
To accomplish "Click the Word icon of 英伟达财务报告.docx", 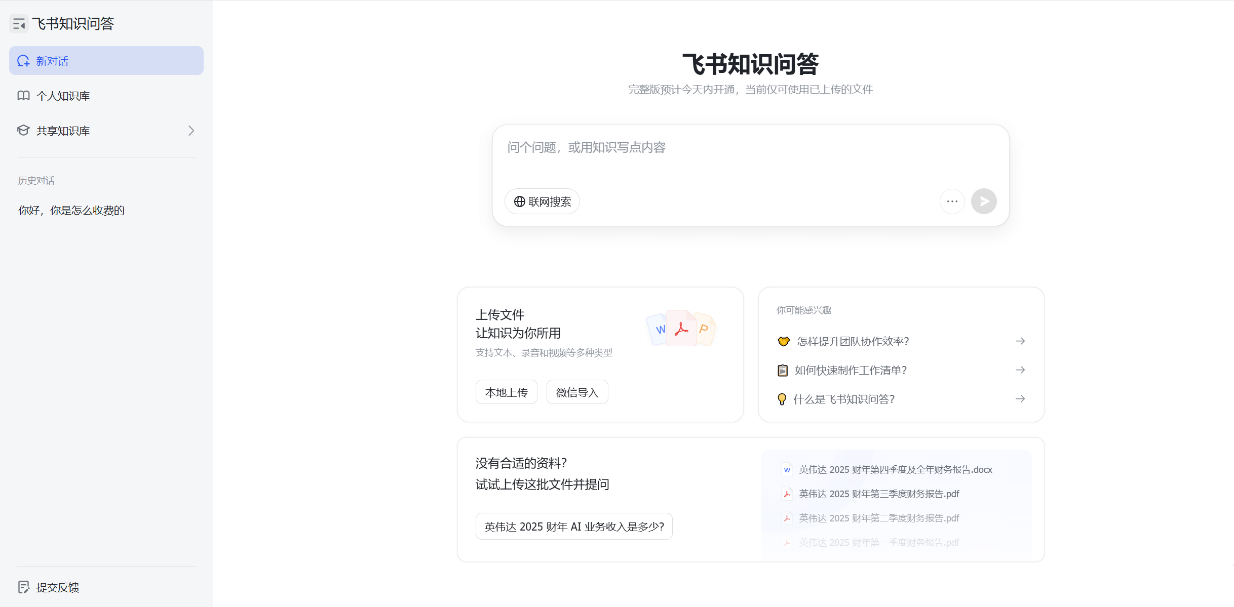I will click(x=787, y=469).
